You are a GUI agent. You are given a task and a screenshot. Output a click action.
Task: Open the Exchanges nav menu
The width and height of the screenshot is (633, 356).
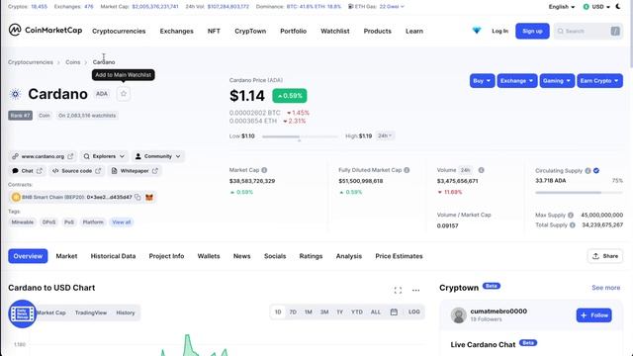176,31
